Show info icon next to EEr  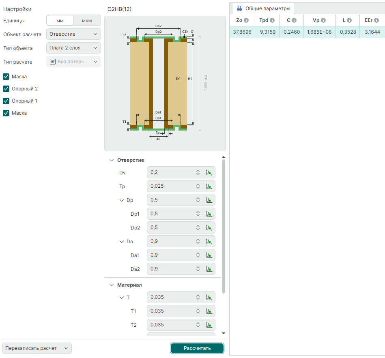click(x=376, y=20)
